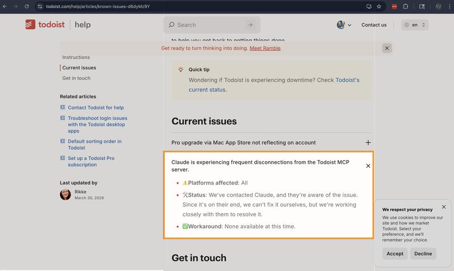The width and height of the screenshot is (454, 271).
Task: Click the Quick tip lightbulb icon
Action: [180, 69]
